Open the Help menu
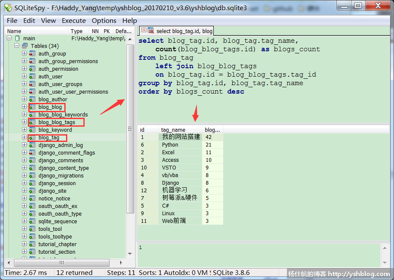 [x=129, y=21]
